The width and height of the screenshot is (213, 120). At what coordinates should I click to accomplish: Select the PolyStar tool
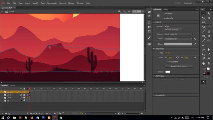tap(209, 36)
